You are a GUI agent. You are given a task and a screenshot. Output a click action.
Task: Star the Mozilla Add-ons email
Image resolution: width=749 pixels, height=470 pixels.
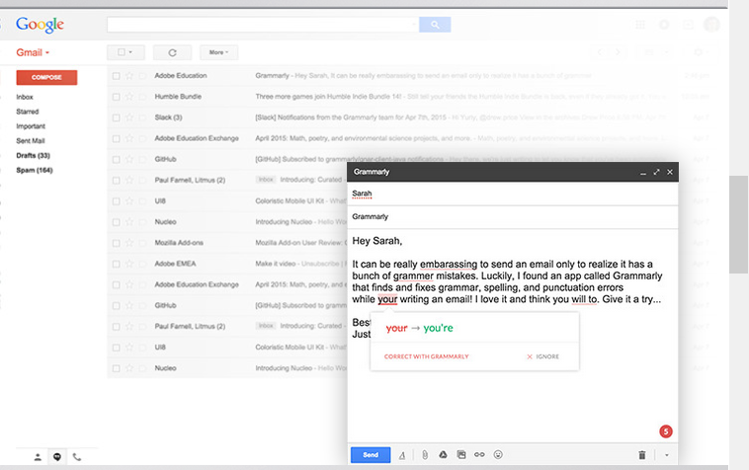coord(129,243)
